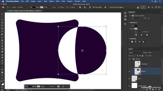163x91 pixels.
Task: Hide the Ellipse 1 layer
Action: pyautogui.click(x=129, y=71)
